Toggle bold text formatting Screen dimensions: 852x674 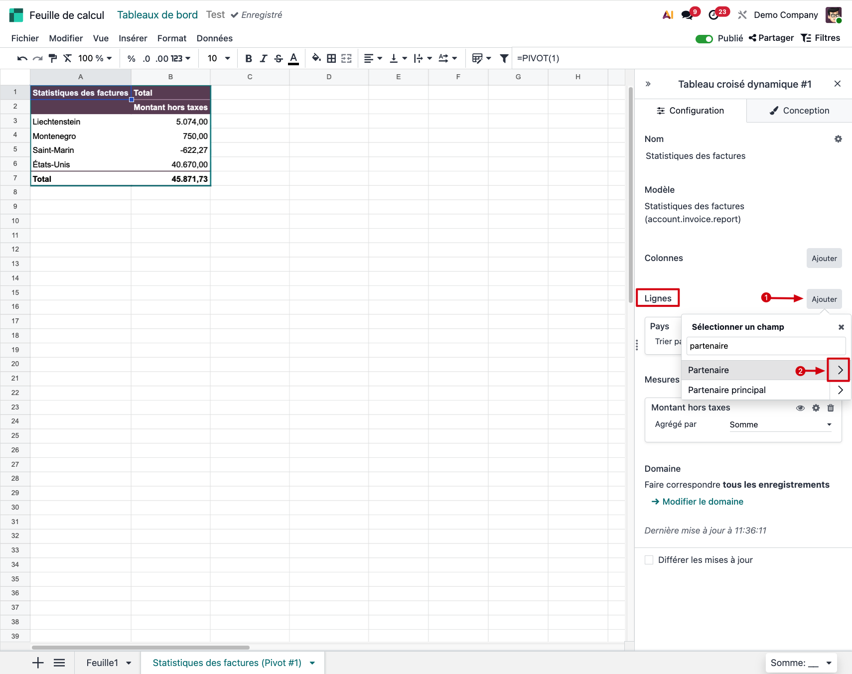(248, 58)
